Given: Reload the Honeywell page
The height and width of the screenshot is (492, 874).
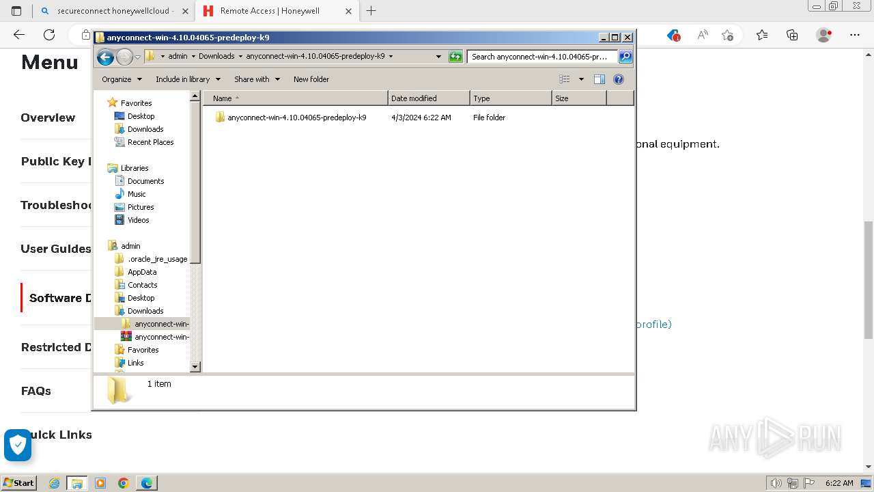Looking at the screenshot, I should (49, 35).
